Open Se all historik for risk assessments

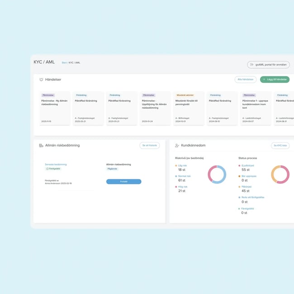pos(150,146)
